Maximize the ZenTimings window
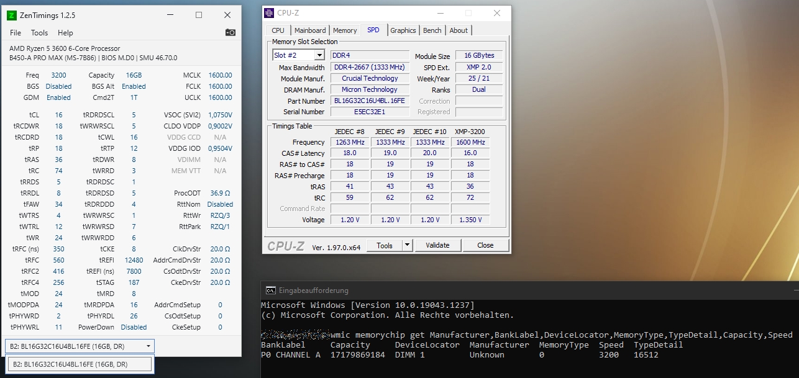799x378 pixels. pos(199,15)
